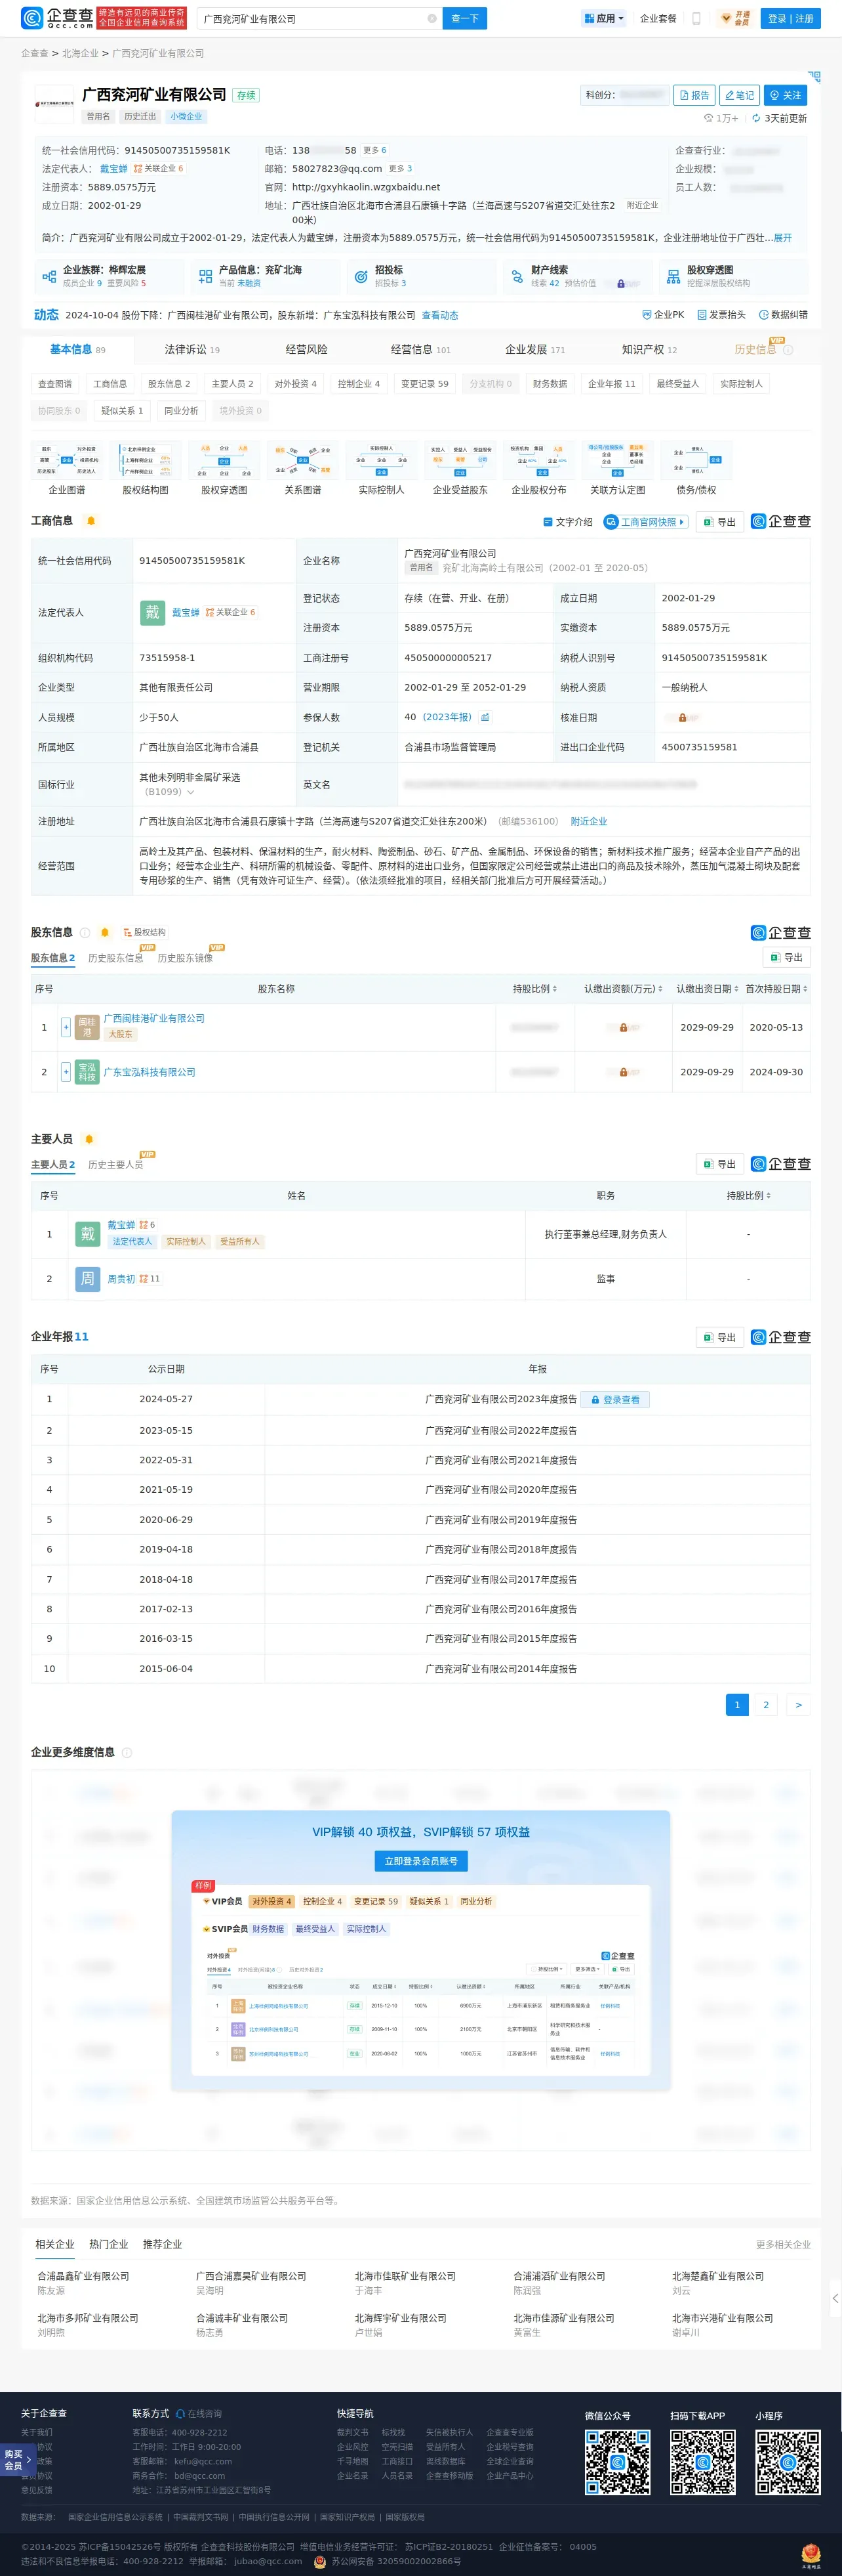842x2576 pixels.
Task: Follow the company with 关注
Action: point(785,95)
